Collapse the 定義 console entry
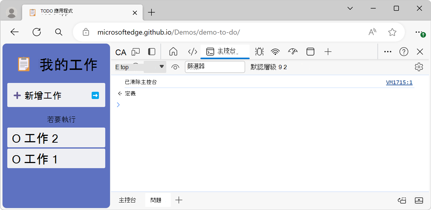This screenshot has width=431, height=210. click(120, 93)
